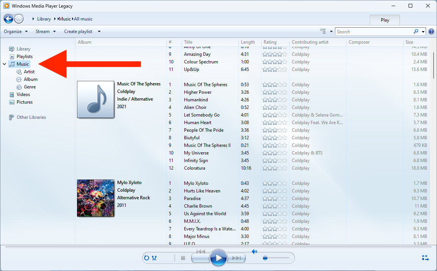Select Artist under Music
Viewport: 437px width, 271px height.
coord(28,71)
